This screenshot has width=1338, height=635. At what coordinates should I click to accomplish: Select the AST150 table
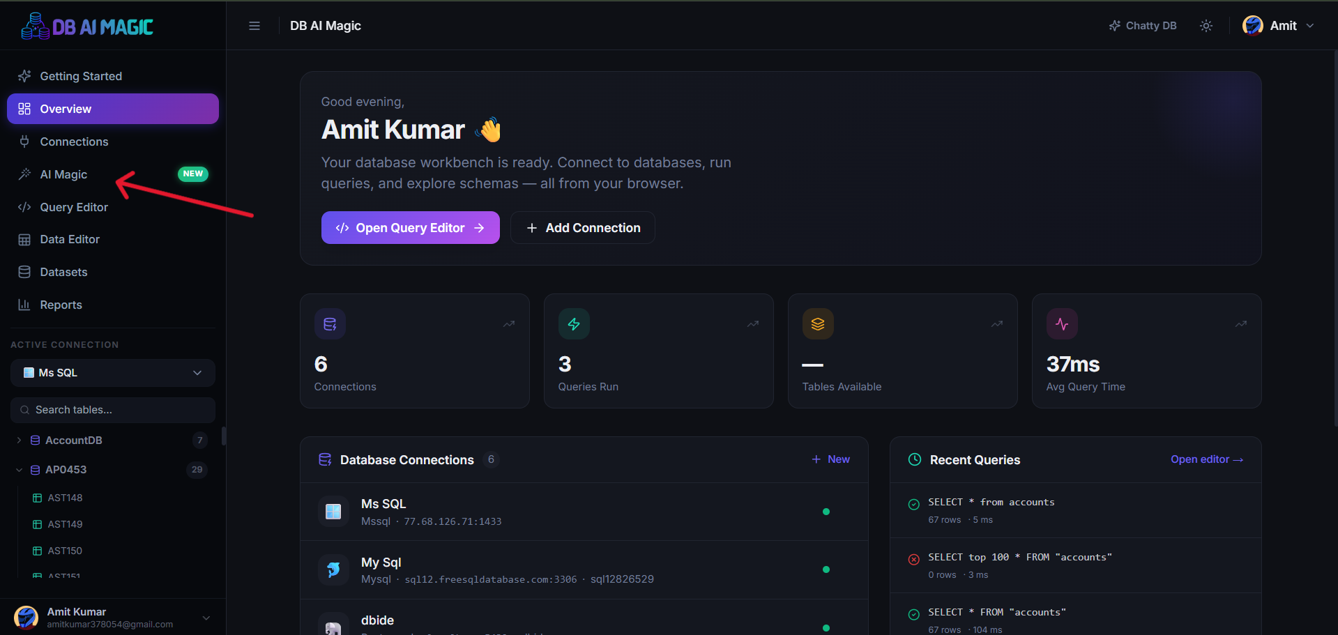coord(65,551)
